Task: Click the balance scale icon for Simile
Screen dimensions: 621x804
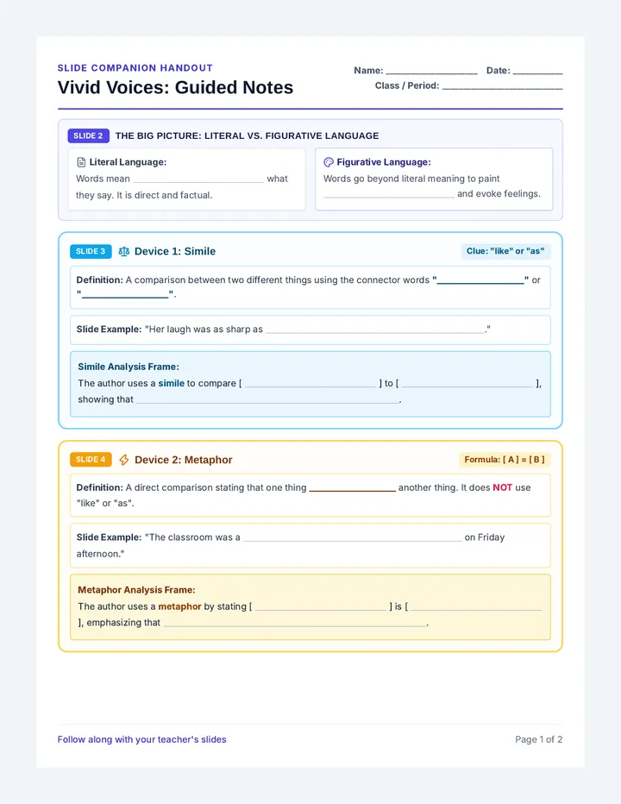Action: click(x=124, y=252)
